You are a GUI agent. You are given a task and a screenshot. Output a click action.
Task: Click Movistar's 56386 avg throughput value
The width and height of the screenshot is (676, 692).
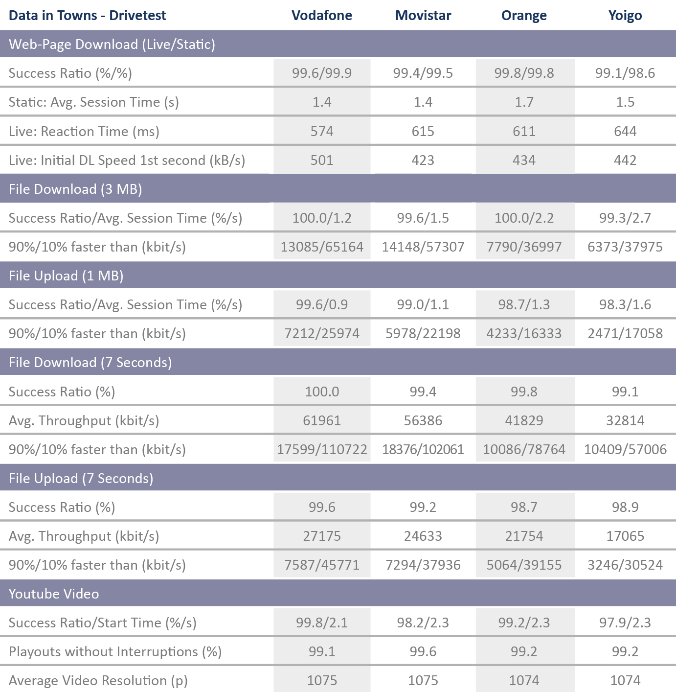pos(423,420)
